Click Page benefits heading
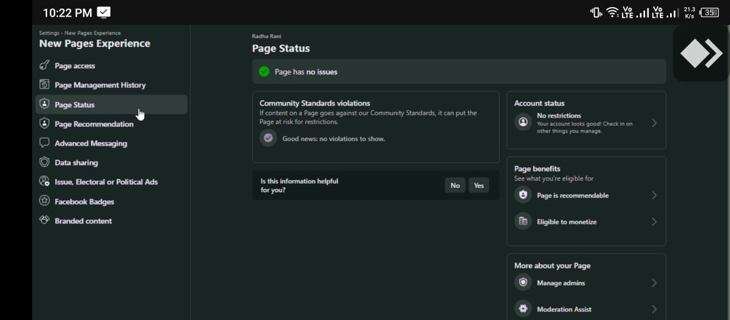 [x=537, y=169]
